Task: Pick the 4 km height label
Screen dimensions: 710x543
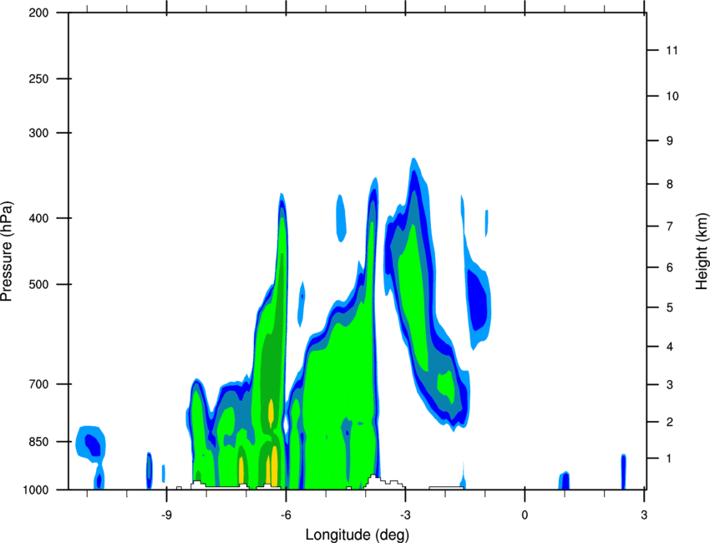Action: [x=670, y=347]
